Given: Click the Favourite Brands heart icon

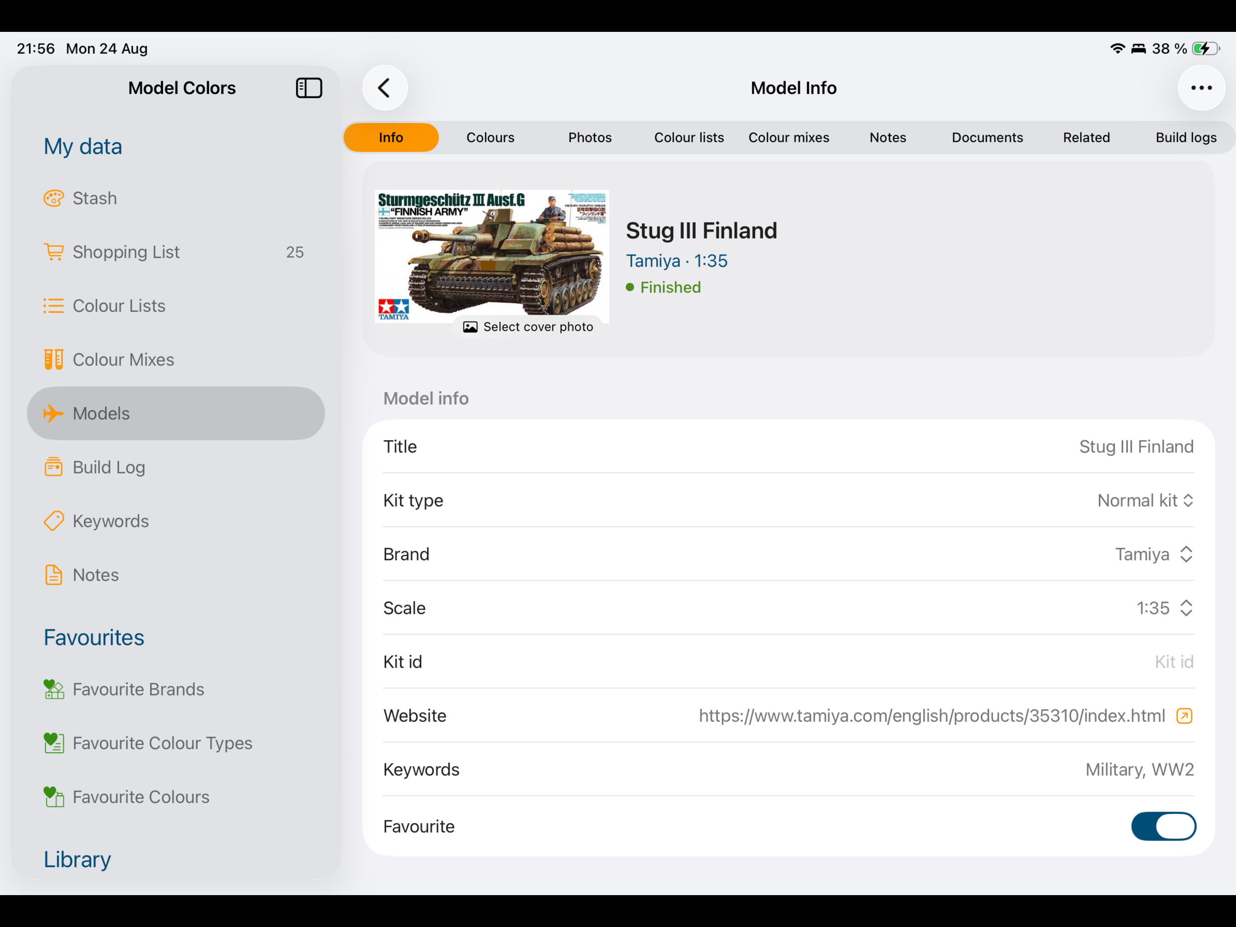Looking at the screenshot, I should click(x=53, y=689).
